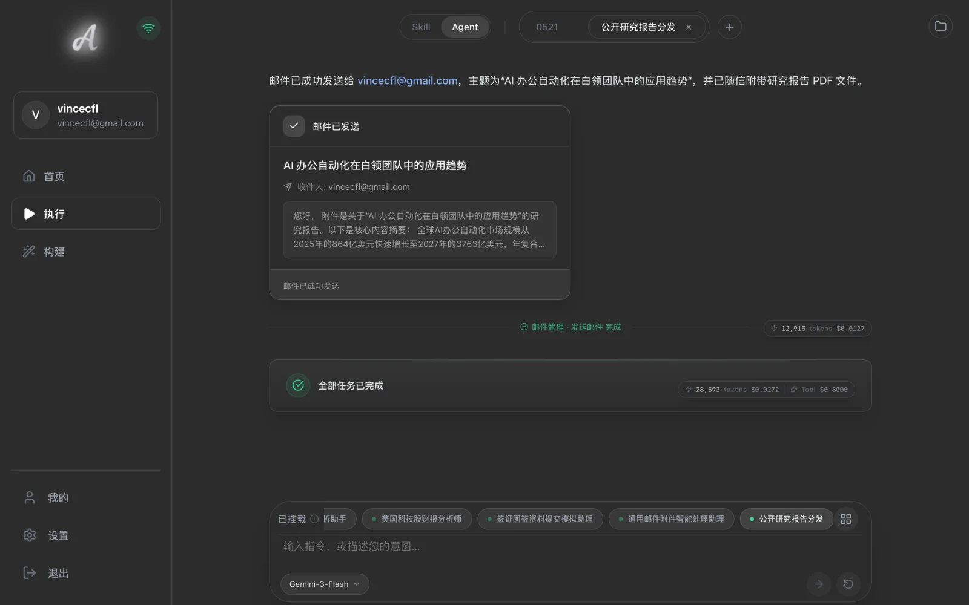Open 设置 settings page

tap(85, 535)
